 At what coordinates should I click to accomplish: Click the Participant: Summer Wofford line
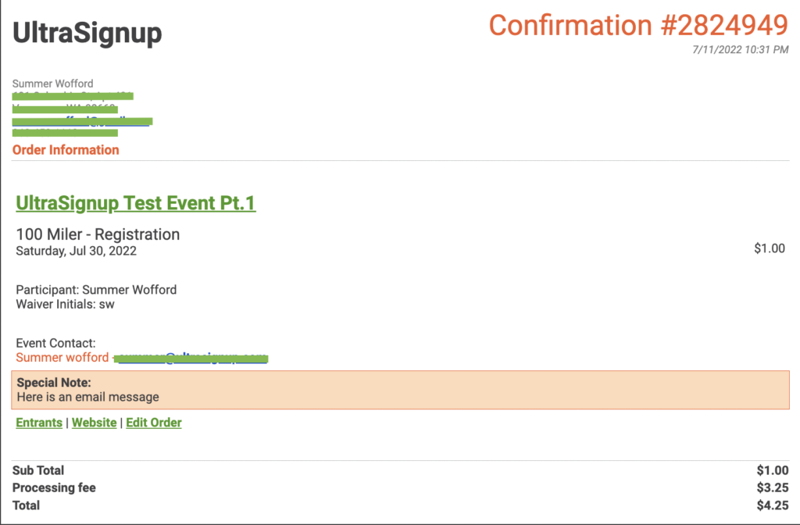[x=96, y=290]
